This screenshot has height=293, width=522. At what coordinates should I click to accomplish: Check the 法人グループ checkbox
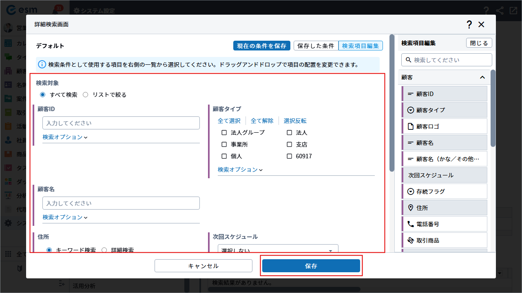(224, 133)
